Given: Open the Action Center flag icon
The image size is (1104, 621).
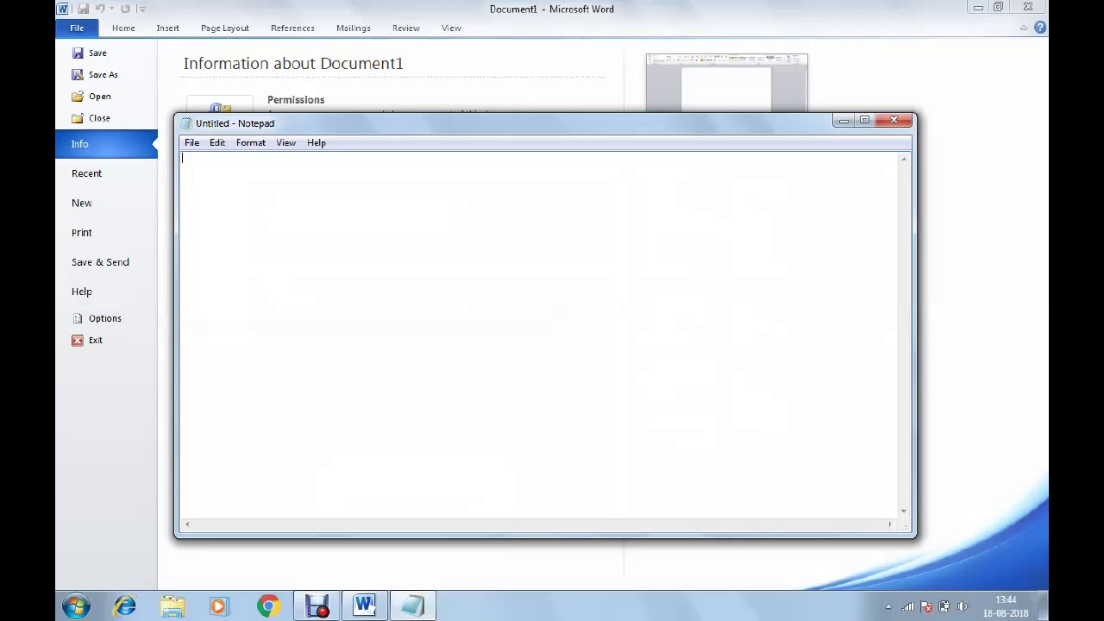Looking at the screenshot, I should (x=926, y=606).
